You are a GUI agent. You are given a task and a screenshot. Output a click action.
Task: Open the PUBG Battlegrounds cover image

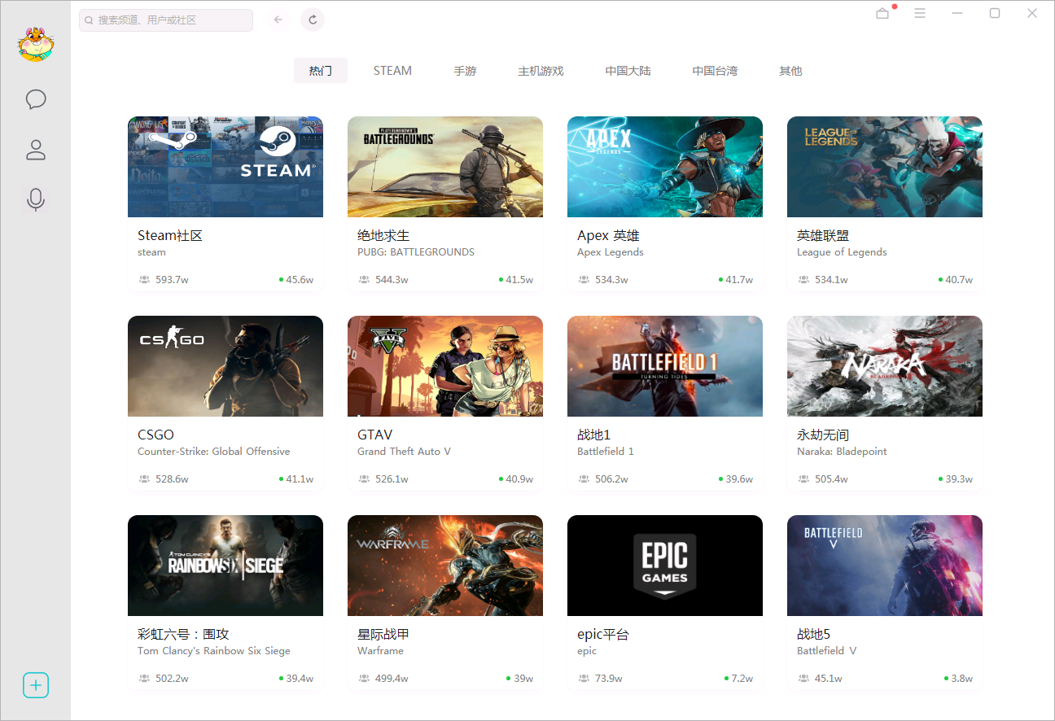click(x=445, y=167)
